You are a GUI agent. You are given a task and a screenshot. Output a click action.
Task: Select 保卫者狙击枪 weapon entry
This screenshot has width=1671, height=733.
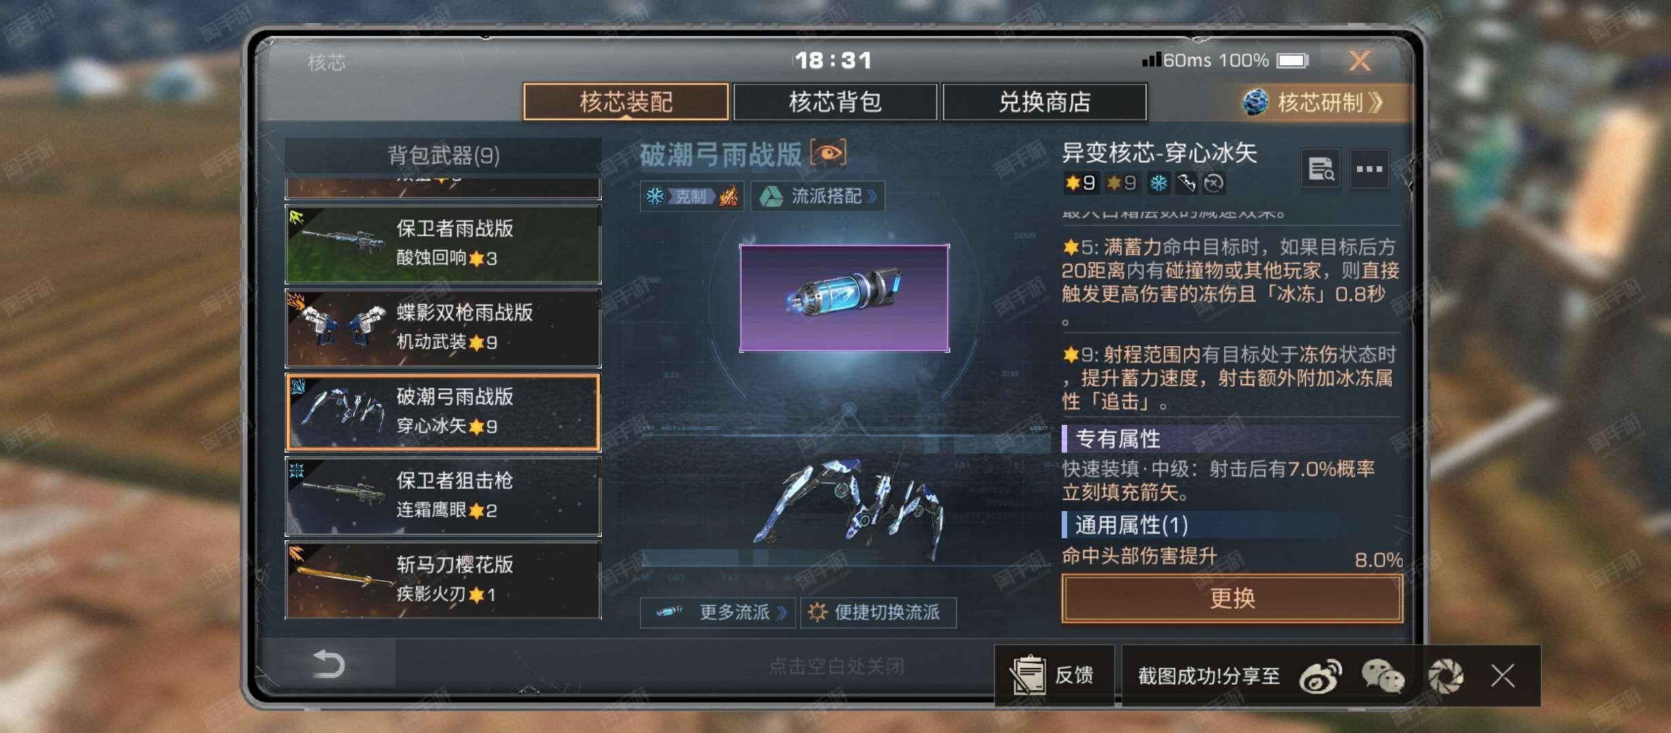[x=443, y=496]
